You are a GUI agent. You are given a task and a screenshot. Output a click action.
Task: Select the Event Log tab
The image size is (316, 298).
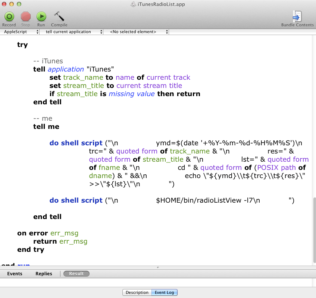click(165, 292)
